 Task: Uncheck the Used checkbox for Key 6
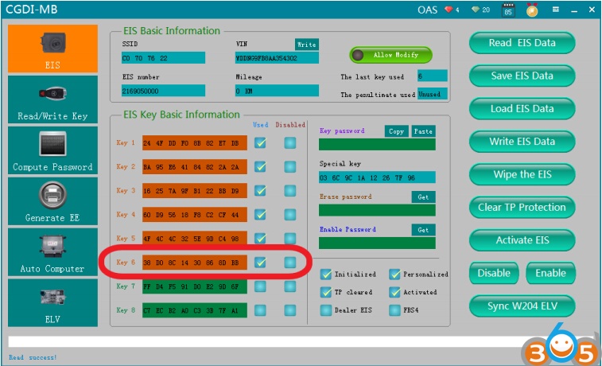pos(260,262)
